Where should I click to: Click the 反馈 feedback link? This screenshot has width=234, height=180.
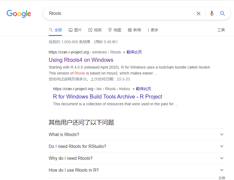click(x=222, y=178)
